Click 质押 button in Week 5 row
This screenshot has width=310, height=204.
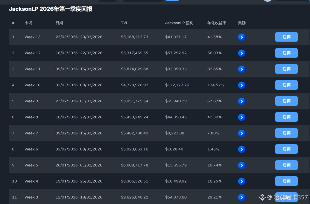[286, 165]
